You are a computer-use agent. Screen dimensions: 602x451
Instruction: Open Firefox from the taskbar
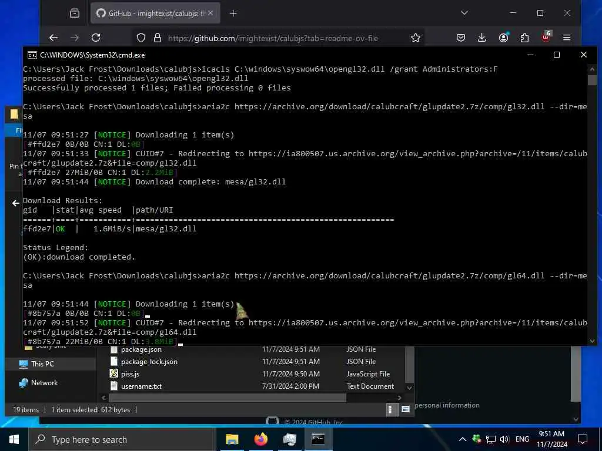click(x=260, y=439)
